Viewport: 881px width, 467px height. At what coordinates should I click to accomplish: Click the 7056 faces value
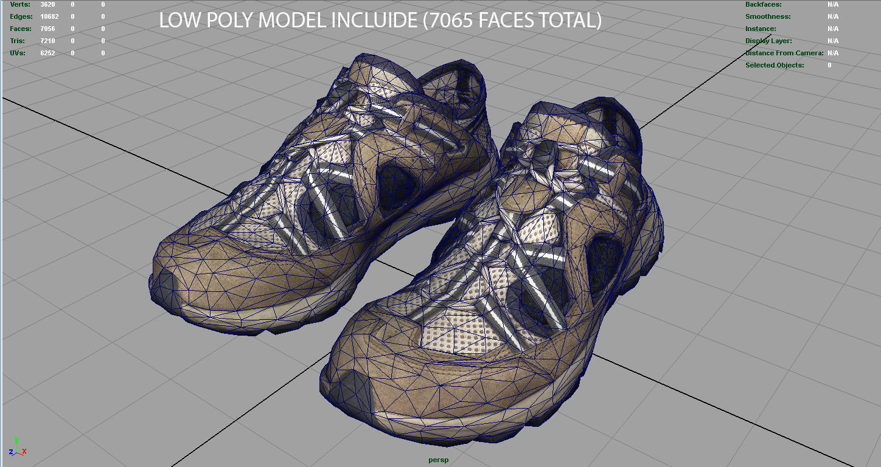coord(47,29)
